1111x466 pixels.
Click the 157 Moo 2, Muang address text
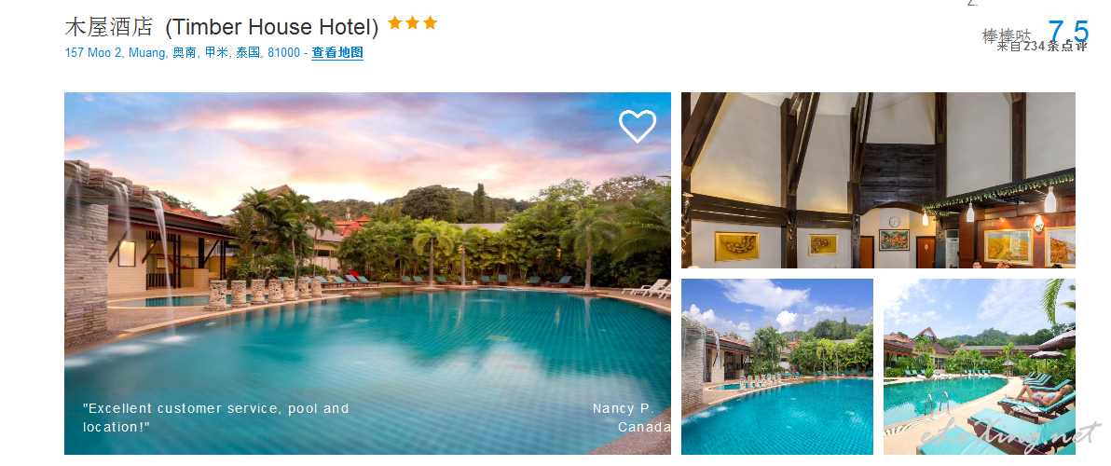point(117,53)
